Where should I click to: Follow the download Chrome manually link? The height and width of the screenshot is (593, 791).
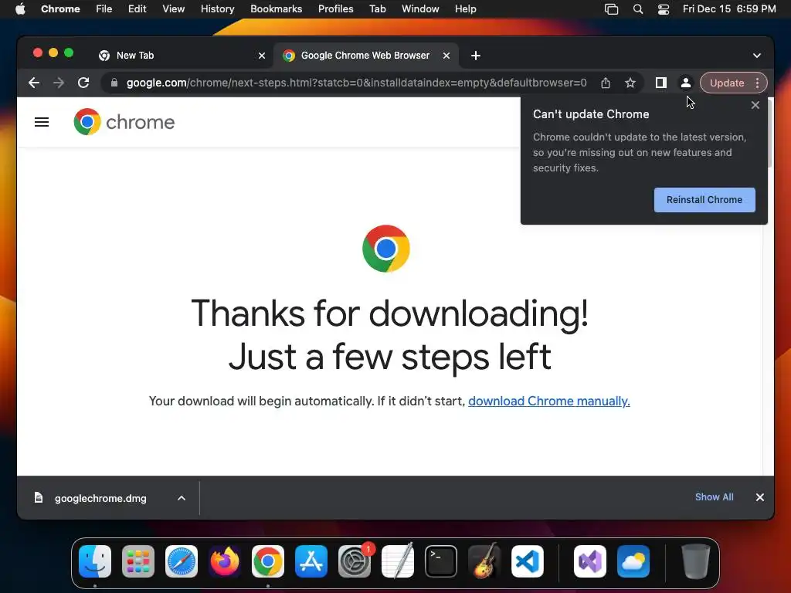click(549, 401)
